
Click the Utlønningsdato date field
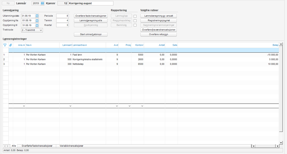[x=28, y=16]
